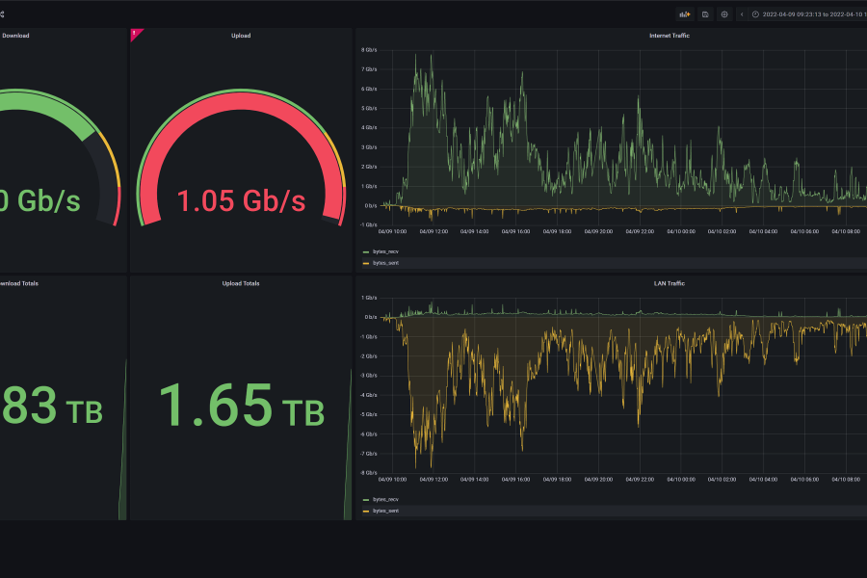
Task: Click the Add panel icon
Action: [x=685, y=14]
